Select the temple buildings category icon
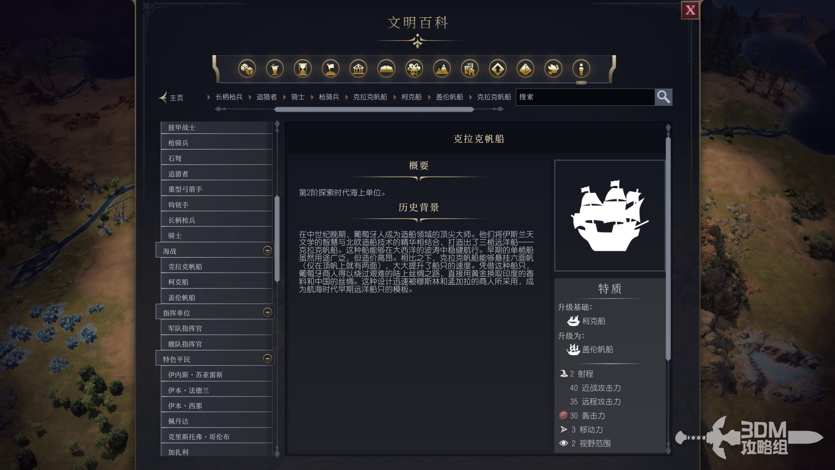The height and width of the screenshot is (470, 835). pyautogui.click(x=358, y=69)
